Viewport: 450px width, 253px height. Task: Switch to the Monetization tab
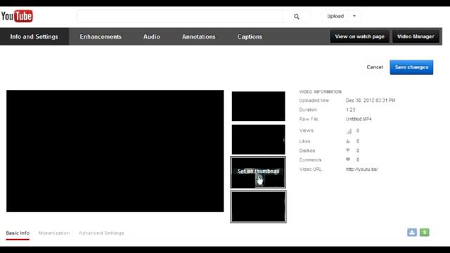pos(54,233)
